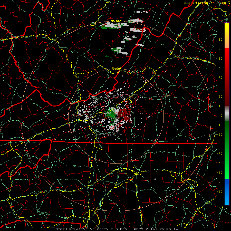Click the -50 value on the velocity legend
The image size is (231, 231).
219,163
